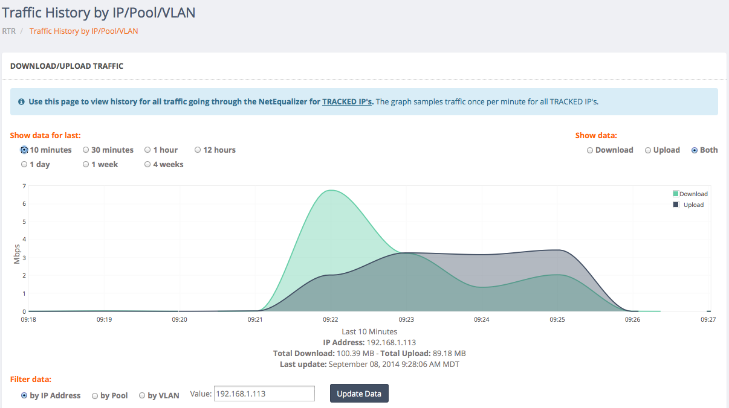
Task: Show only Download data
Action: [590, 150]
